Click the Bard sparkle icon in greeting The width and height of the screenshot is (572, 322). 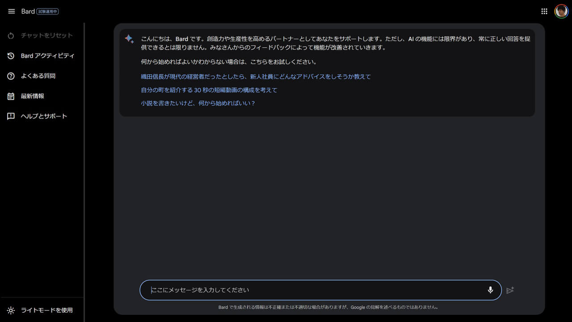click(x=129, y=39)
